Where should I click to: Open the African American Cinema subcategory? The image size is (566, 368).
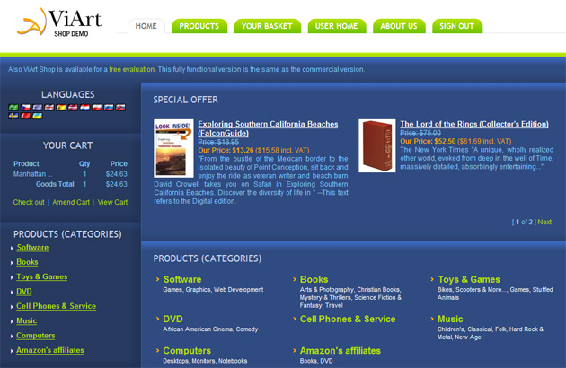[198, 329]
